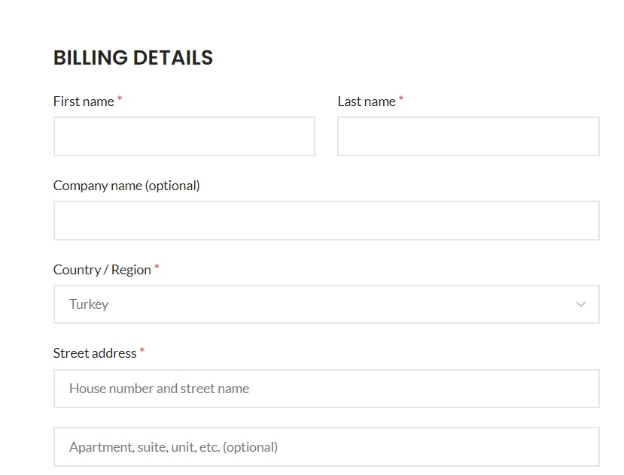Click the red asterisk beside Last name

click(x=401, y=98)
